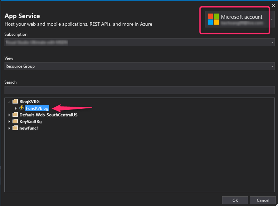
Task: Expand the FuncKVBlog function app node
Action: pos(16,108)
